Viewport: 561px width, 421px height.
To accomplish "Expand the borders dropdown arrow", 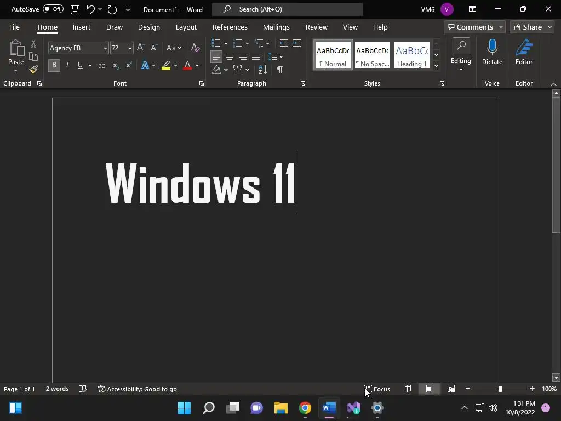I will tap(247, 70).
